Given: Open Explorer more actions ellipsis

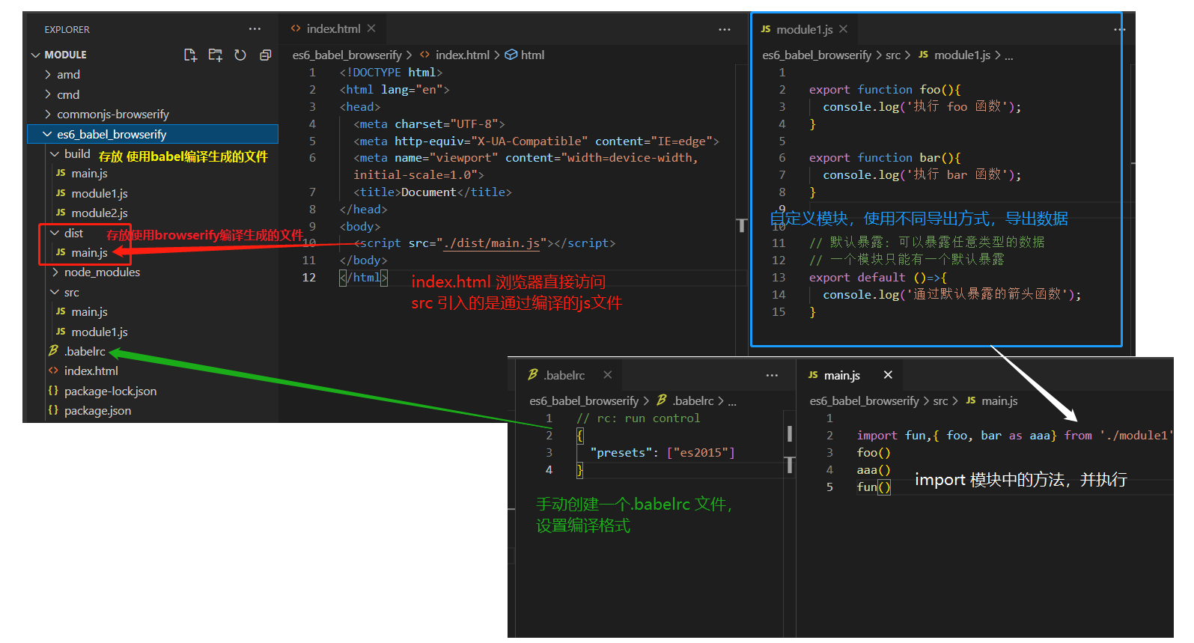Looking at the screenshot, I should point(255,29).
